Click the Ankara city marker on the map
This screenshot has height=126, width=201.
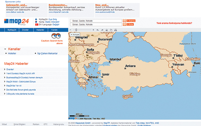pos(125,69)
